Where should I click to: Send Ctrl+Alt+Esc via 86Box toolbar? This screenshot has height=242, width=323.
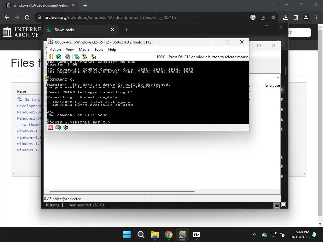pos(84,57)
